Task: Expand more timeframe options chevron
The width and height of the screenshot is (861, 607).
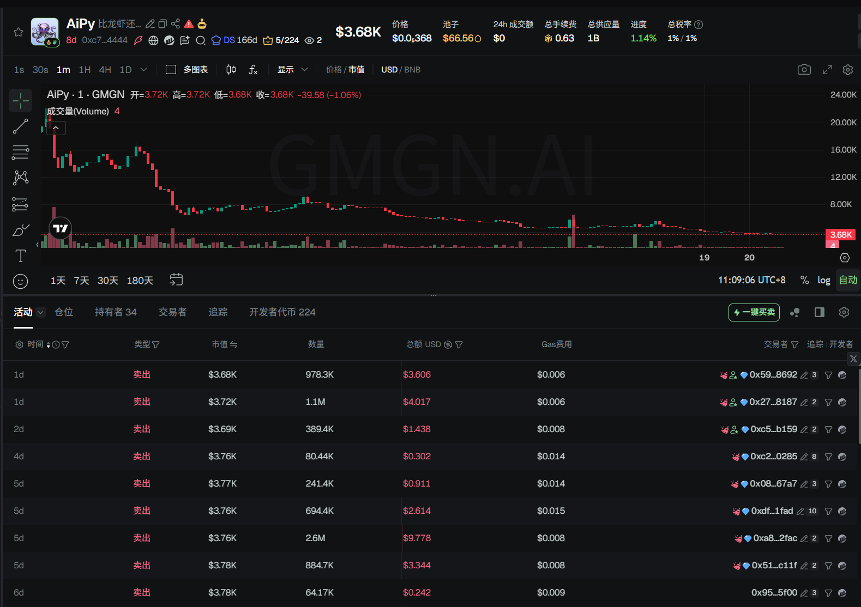Action: [x=143, y=70]
